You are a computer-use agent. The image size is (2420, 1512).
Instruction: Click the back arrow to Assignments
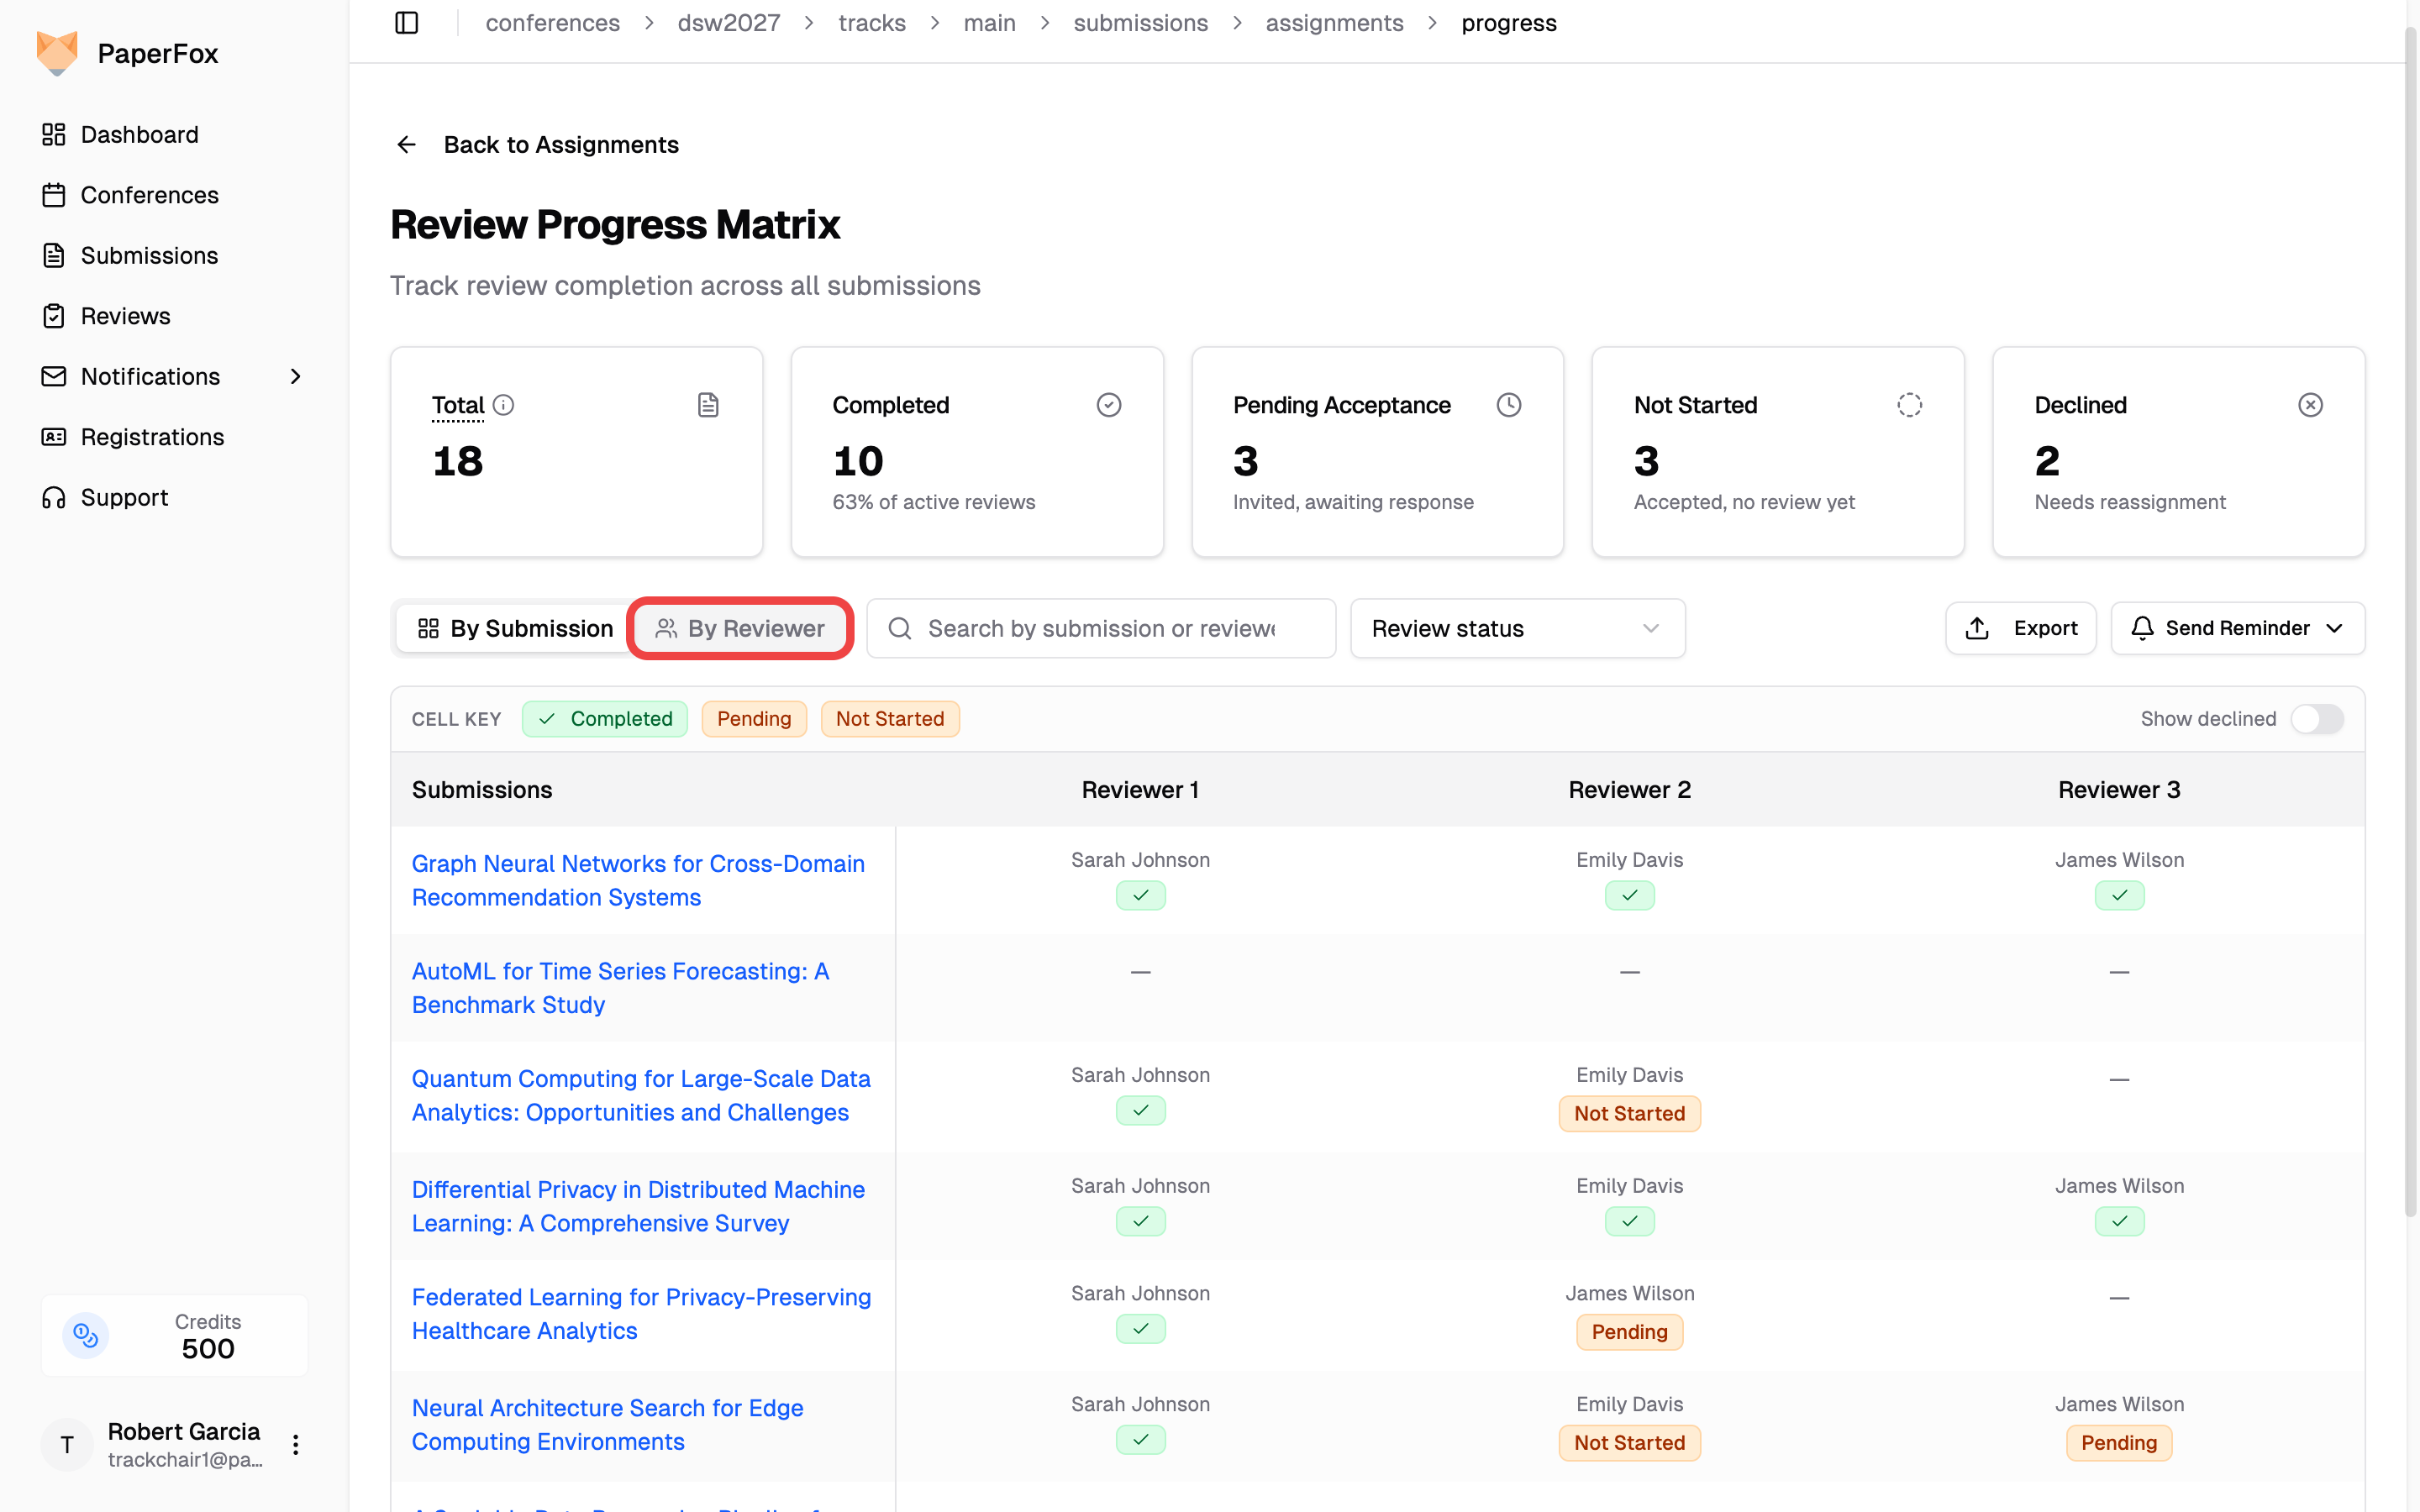(406, 145)
